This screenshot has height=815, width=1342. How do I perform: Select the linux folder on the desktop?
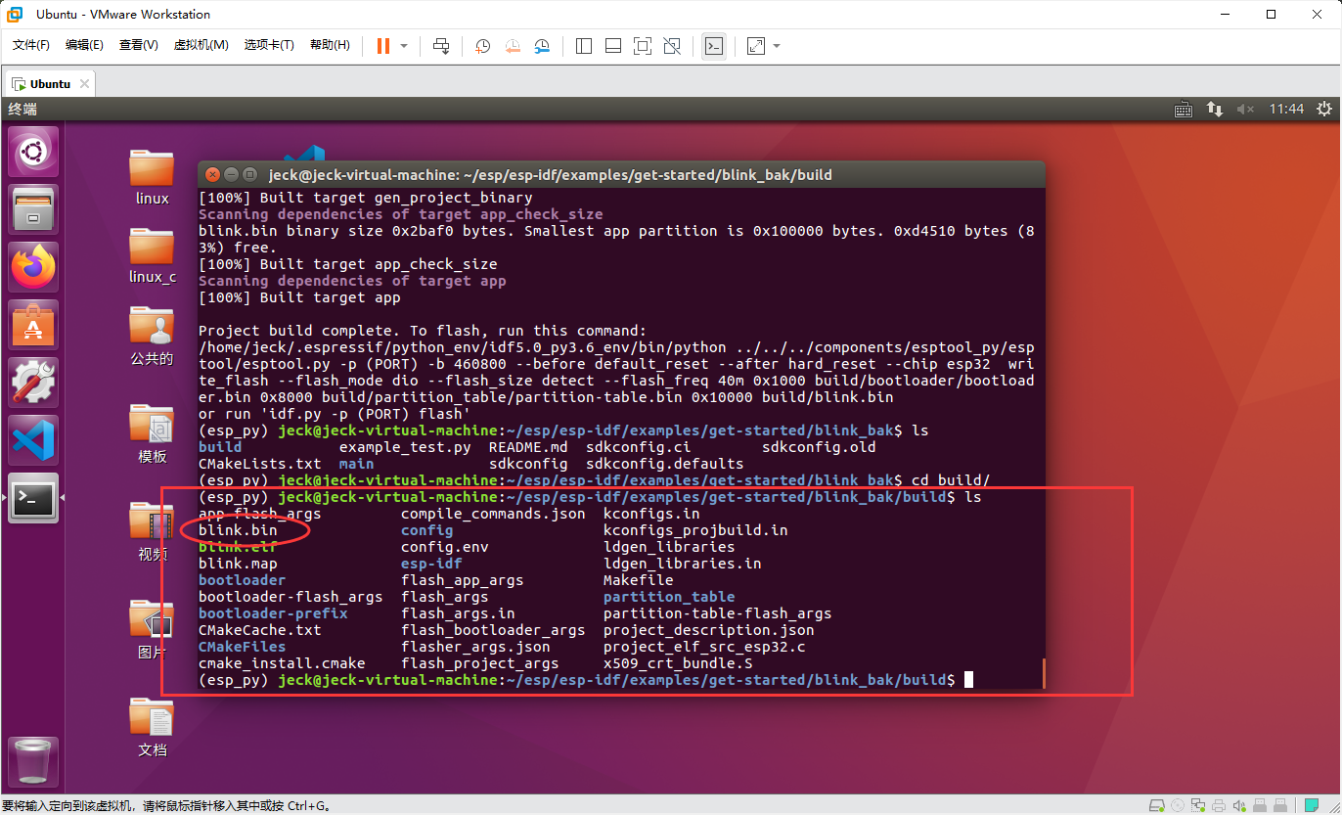(x=152, y=177)
